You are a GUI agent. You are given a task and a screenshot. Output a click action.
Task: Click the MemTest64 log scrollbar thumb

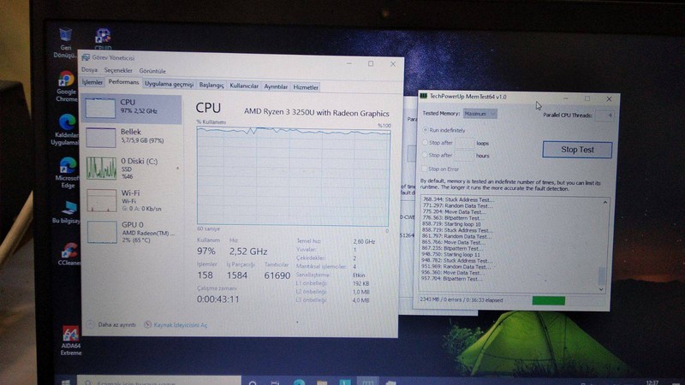pyautogui.click(x=602, y=275)
